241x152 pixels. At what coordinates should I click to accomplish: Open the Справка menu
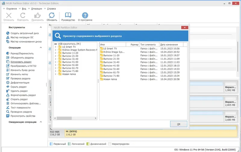coord(51,9)
